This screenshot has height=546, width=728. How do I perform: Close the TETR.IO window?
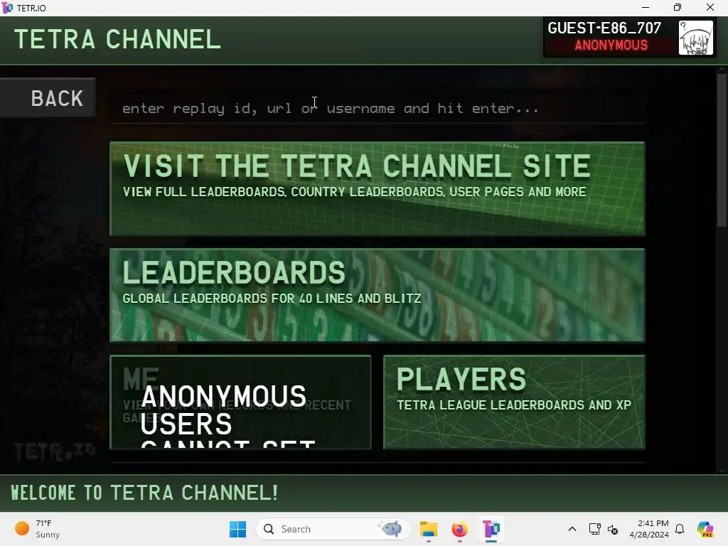coord(710,7)
